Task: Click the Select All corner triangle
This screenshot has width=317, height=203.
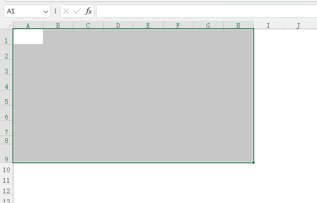Action: tap(10, 25)
